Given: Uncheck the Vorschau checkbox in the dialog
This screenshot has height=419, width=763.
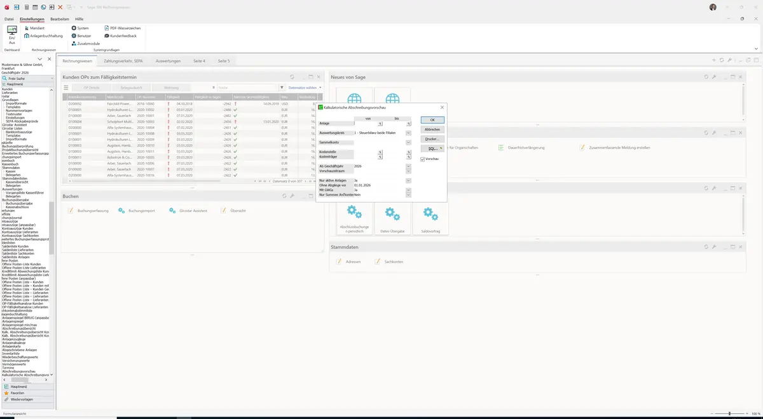Looking at the screenshot, I should point(423,159).
